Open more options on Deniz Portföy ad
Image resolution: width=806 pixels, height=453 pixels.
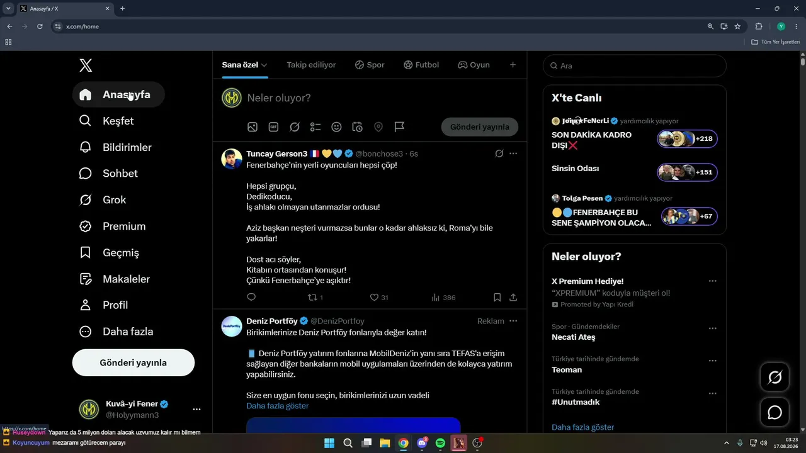point(513,321)
